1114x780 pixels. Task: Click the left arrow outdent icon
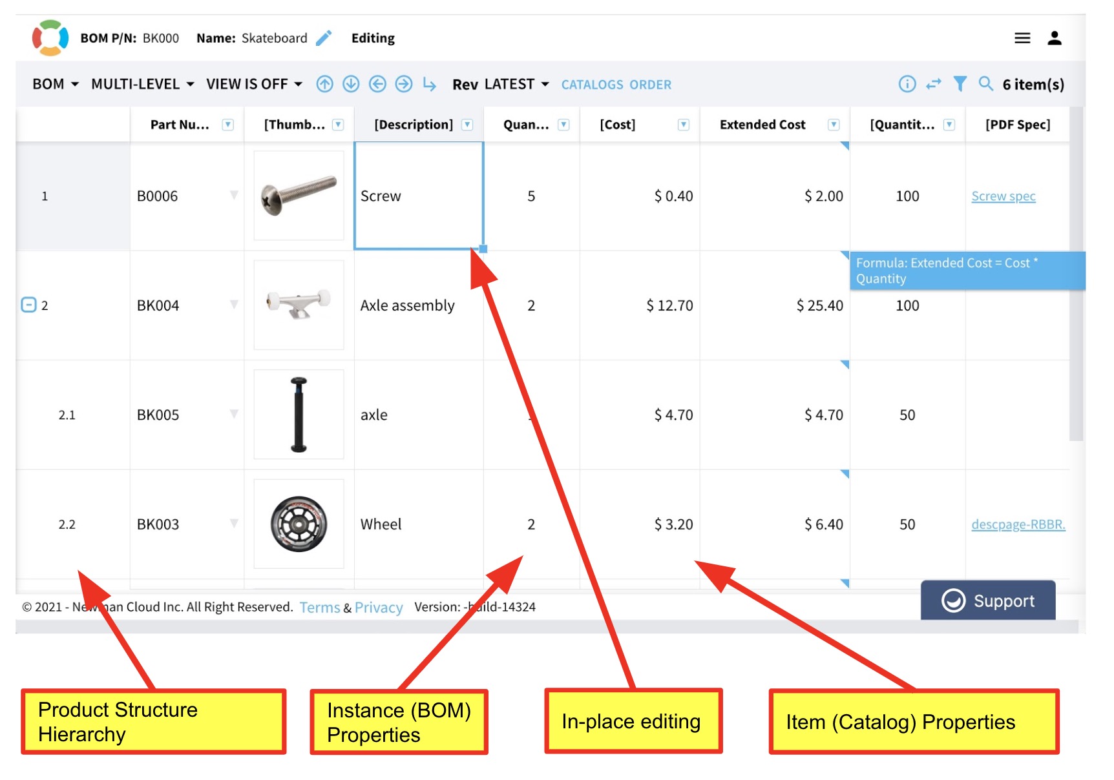coord(377,84)
